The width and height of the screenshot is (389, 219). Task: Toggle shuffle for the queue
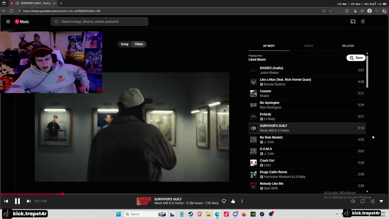click(x=372, y=201)
